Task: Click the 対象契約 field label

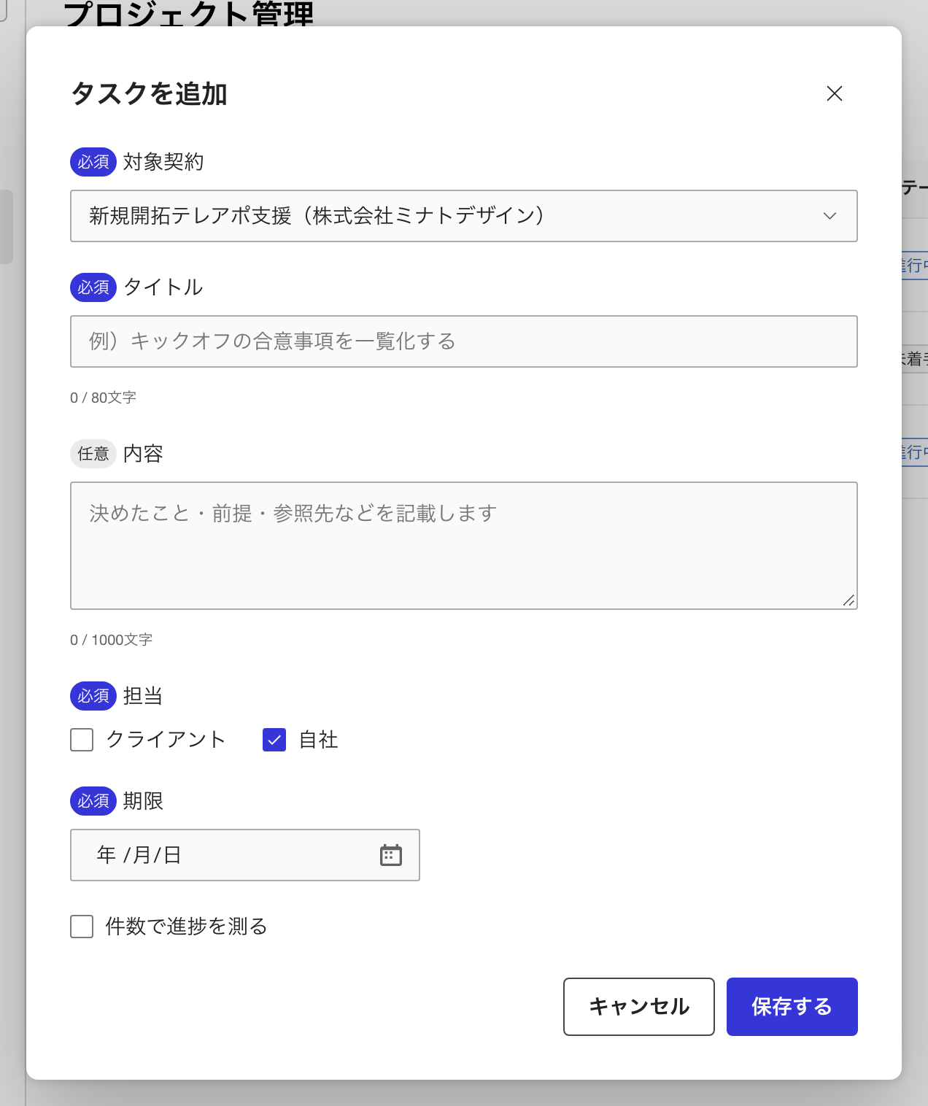Action: (163, 162)
